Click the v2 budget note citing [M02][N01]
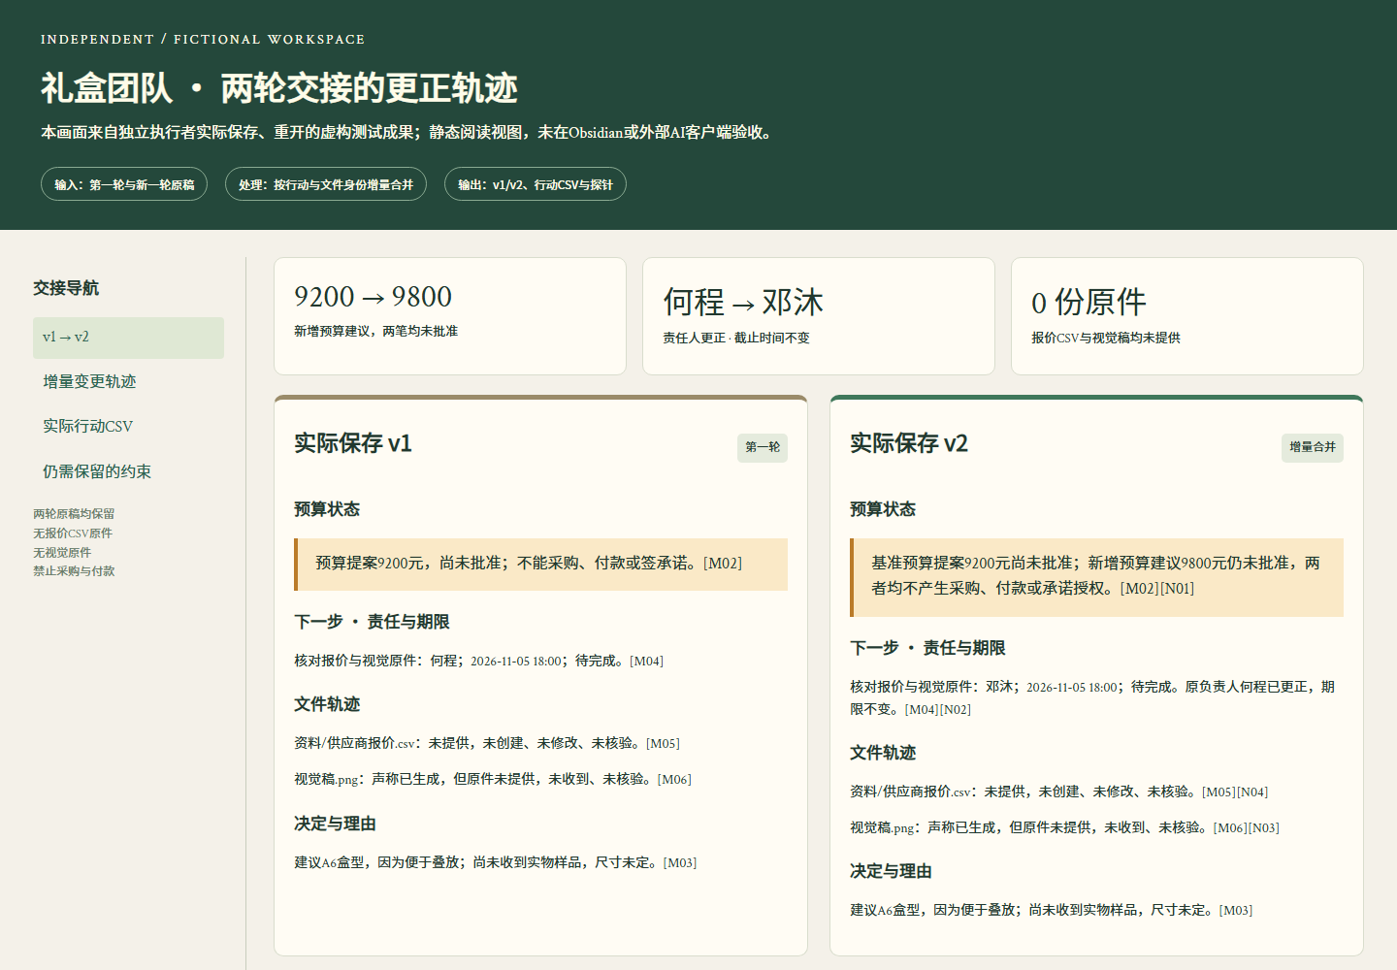 (1096, 577)
